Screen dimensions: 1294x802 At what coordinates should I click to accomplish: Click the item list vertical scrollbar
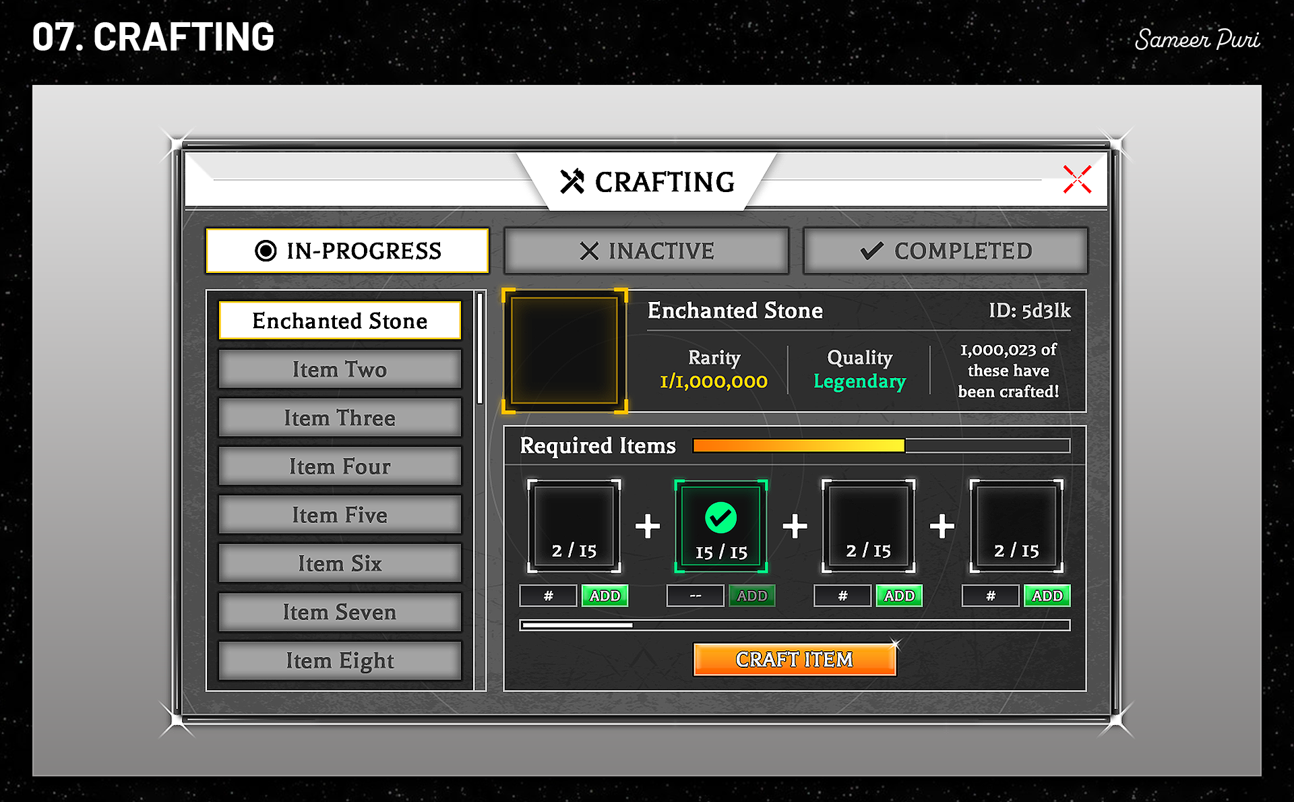click(480, 348)
